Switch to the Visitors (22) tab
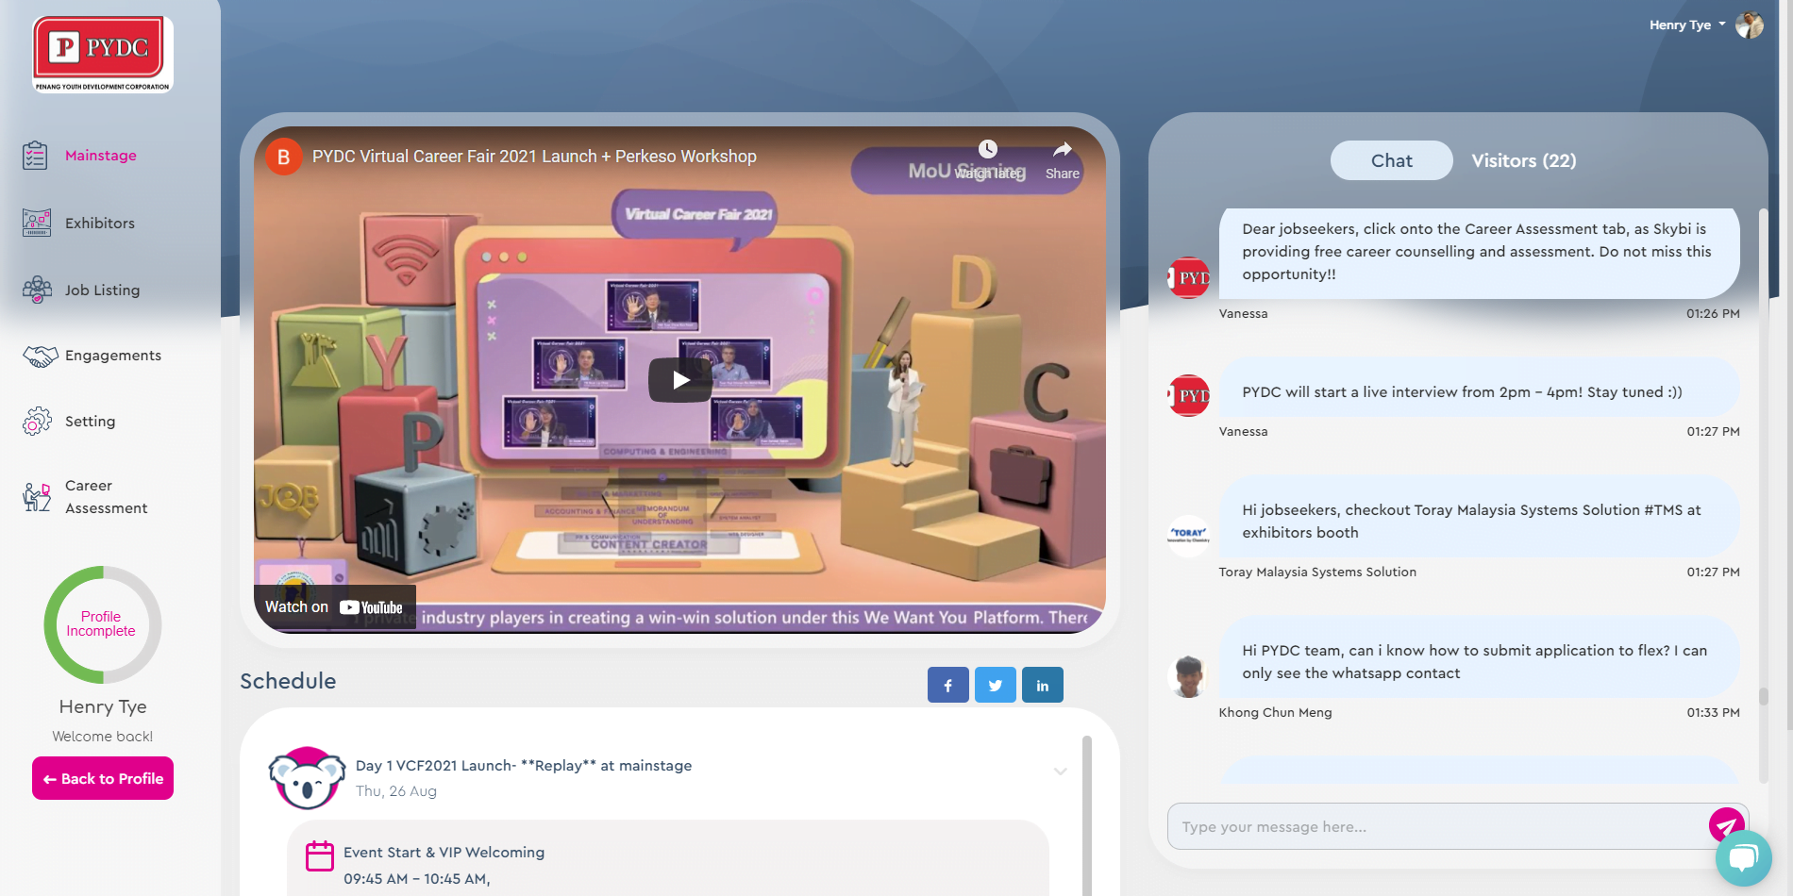This screenshot has width=1793, height=896. click(1523, 160)
